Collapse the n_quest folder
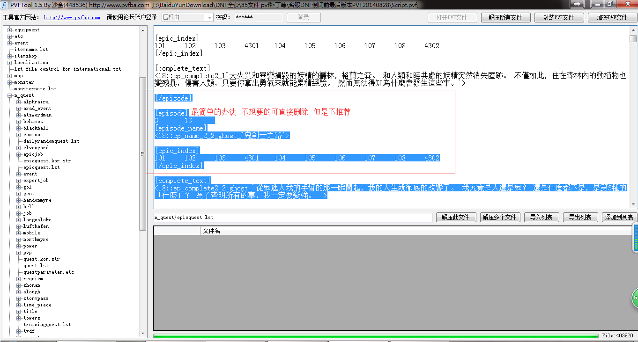638x342 pixels. point(9,95)
